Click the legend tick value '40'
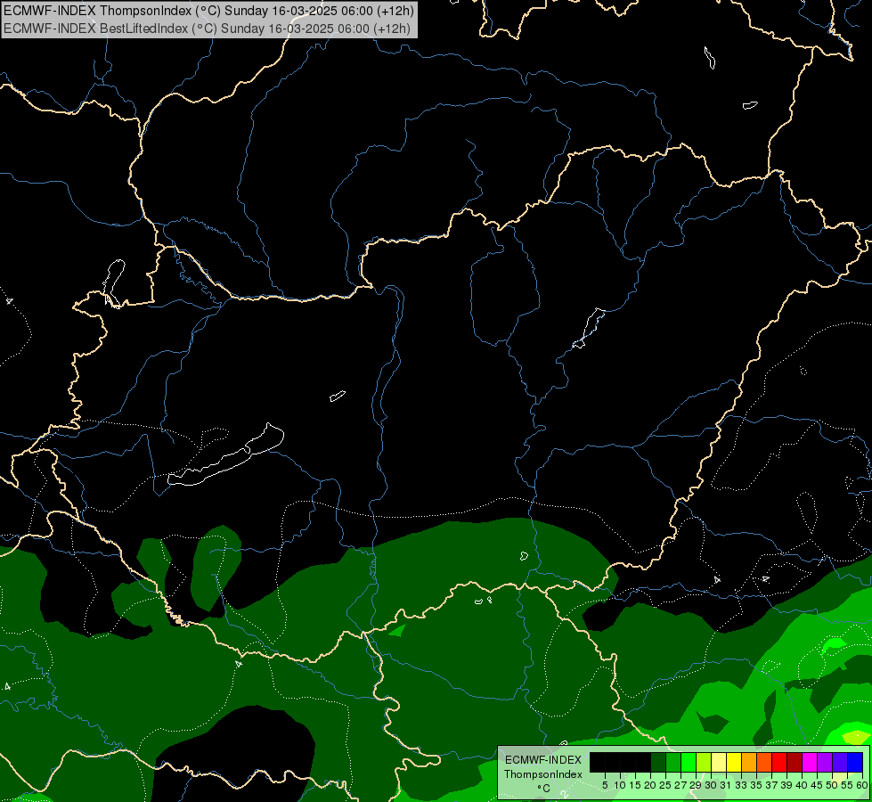 click(x=802, y=785)
